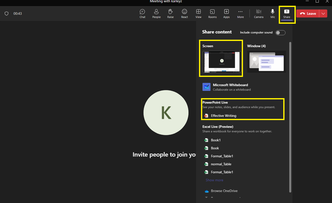Maximize the meeting window

click(x=317, y=1)
